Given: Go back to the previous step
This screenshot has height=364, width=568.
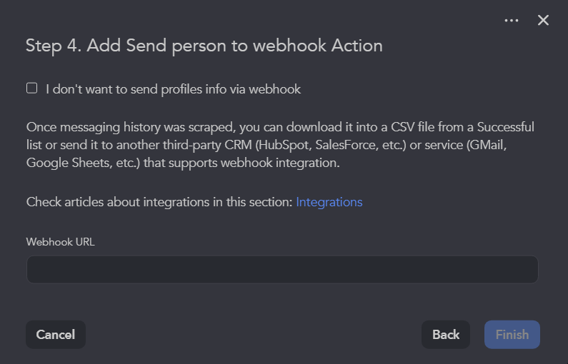Looking at the screenshot, I should (446, 335).
